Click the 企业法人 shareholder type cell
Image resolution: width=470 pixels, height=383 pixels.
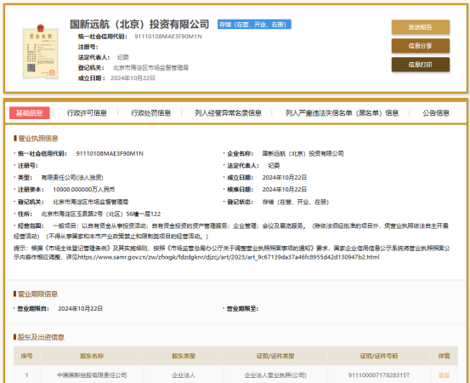184,375
